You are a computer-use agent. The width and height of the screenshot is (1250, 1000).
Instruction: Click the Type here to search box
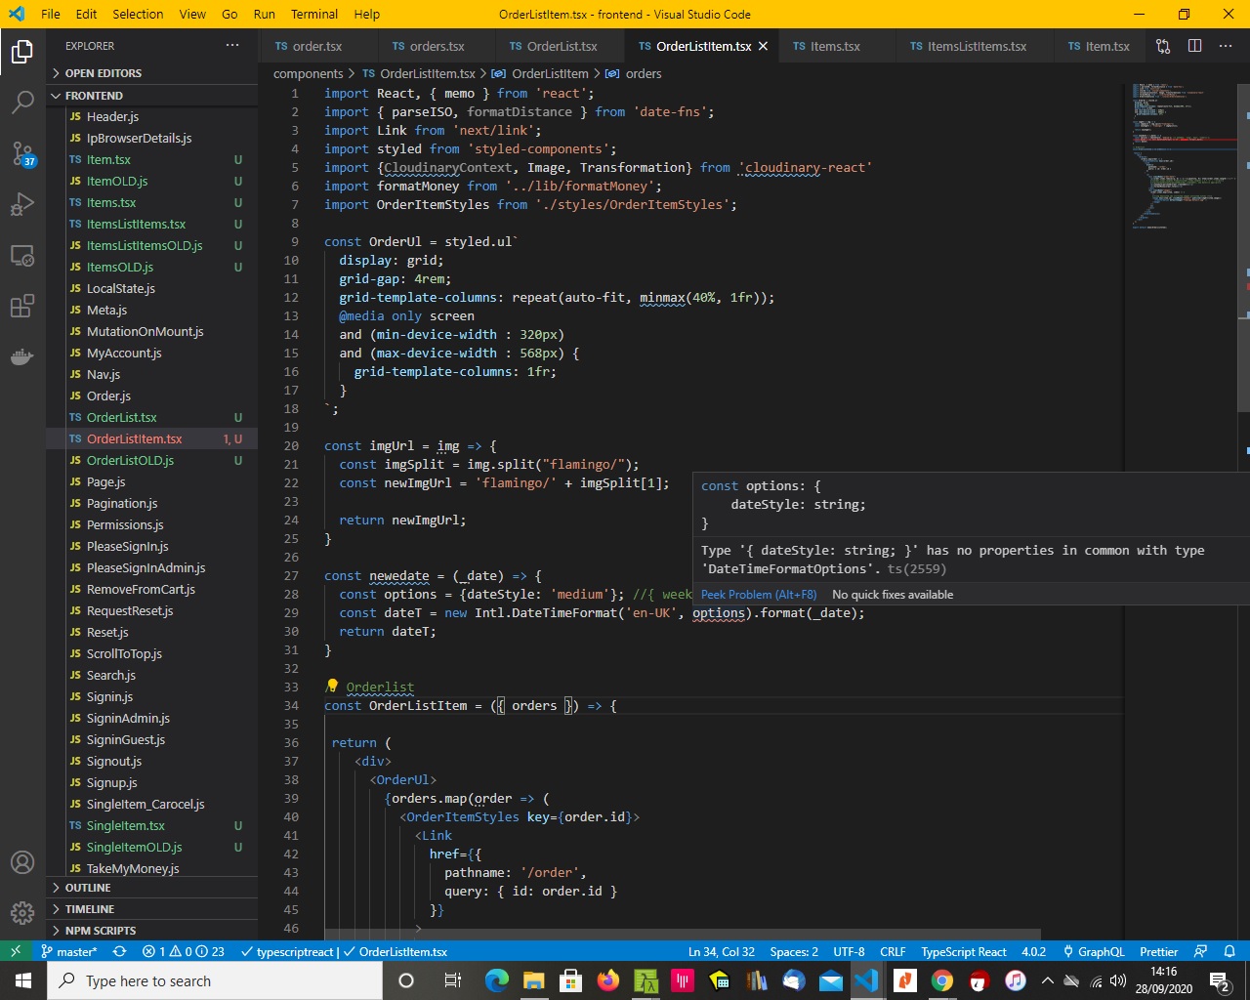tap(215, 980)
